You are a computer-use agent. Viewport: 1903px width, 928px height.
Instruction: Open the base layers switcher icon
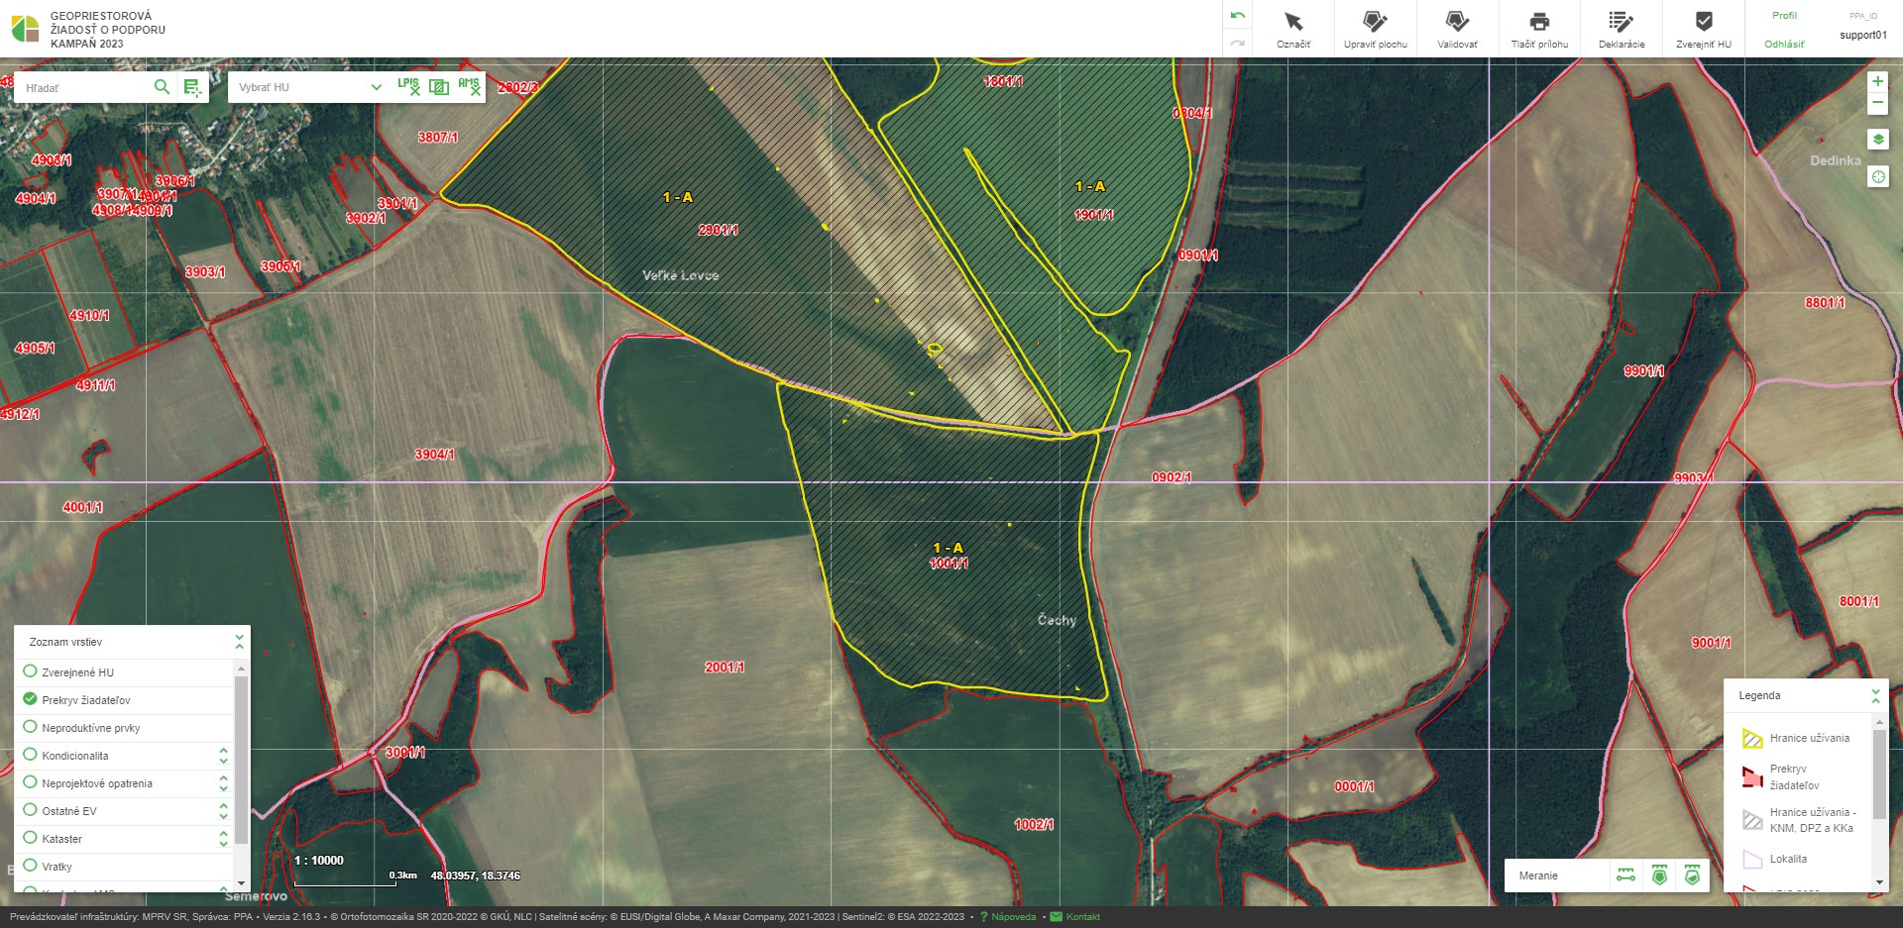(1877, 140)
